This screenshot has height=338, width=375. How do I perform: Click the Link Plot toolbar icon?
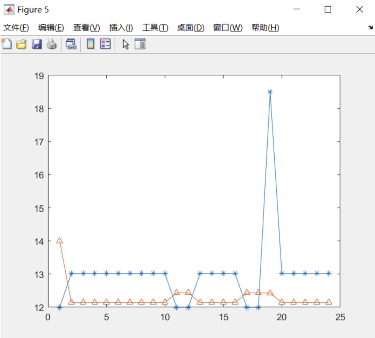click(x=71, y=44)
